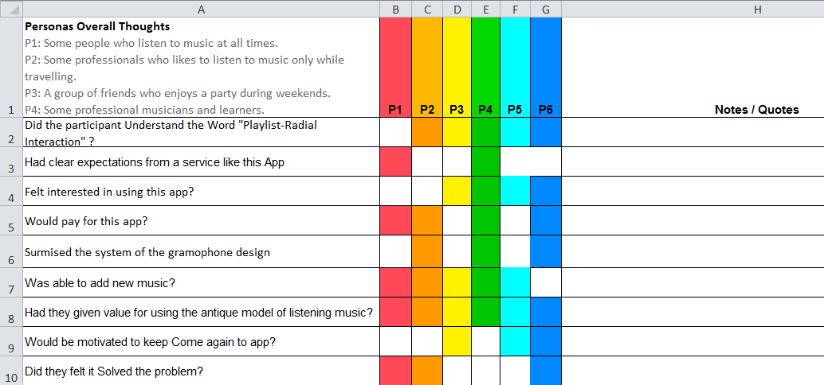The width and height of the screenshot is (824, 385).
Task: Select "Surmised the system of the gramophone design" cell
Action: [x=201, y=252]
